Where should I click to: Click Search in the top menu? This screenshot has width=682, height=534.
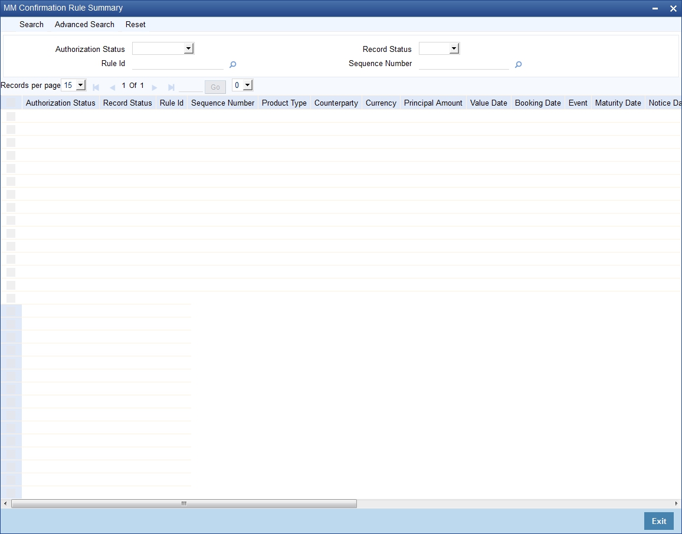pos(31,25)
